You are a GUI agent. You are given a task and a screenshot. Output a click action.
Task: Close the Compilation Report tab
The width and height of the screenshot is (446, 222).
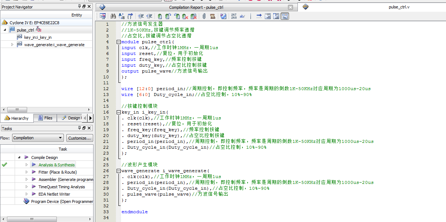290,7
